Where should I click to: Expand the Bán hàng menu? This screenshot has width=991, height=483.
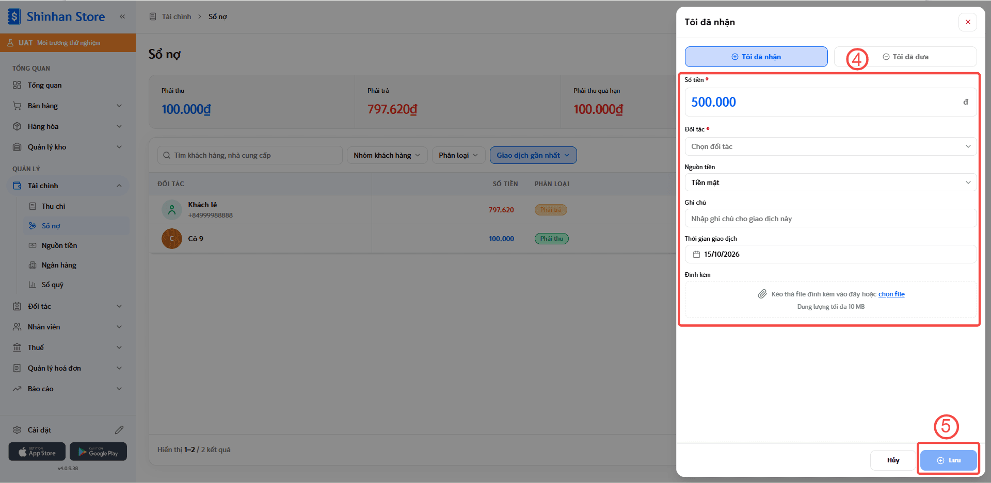coord(68,106)
